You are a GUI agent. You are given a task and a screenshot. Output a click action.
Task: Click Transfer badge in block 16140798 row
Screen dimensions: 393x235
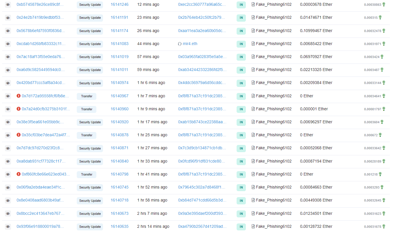point(87,174)
